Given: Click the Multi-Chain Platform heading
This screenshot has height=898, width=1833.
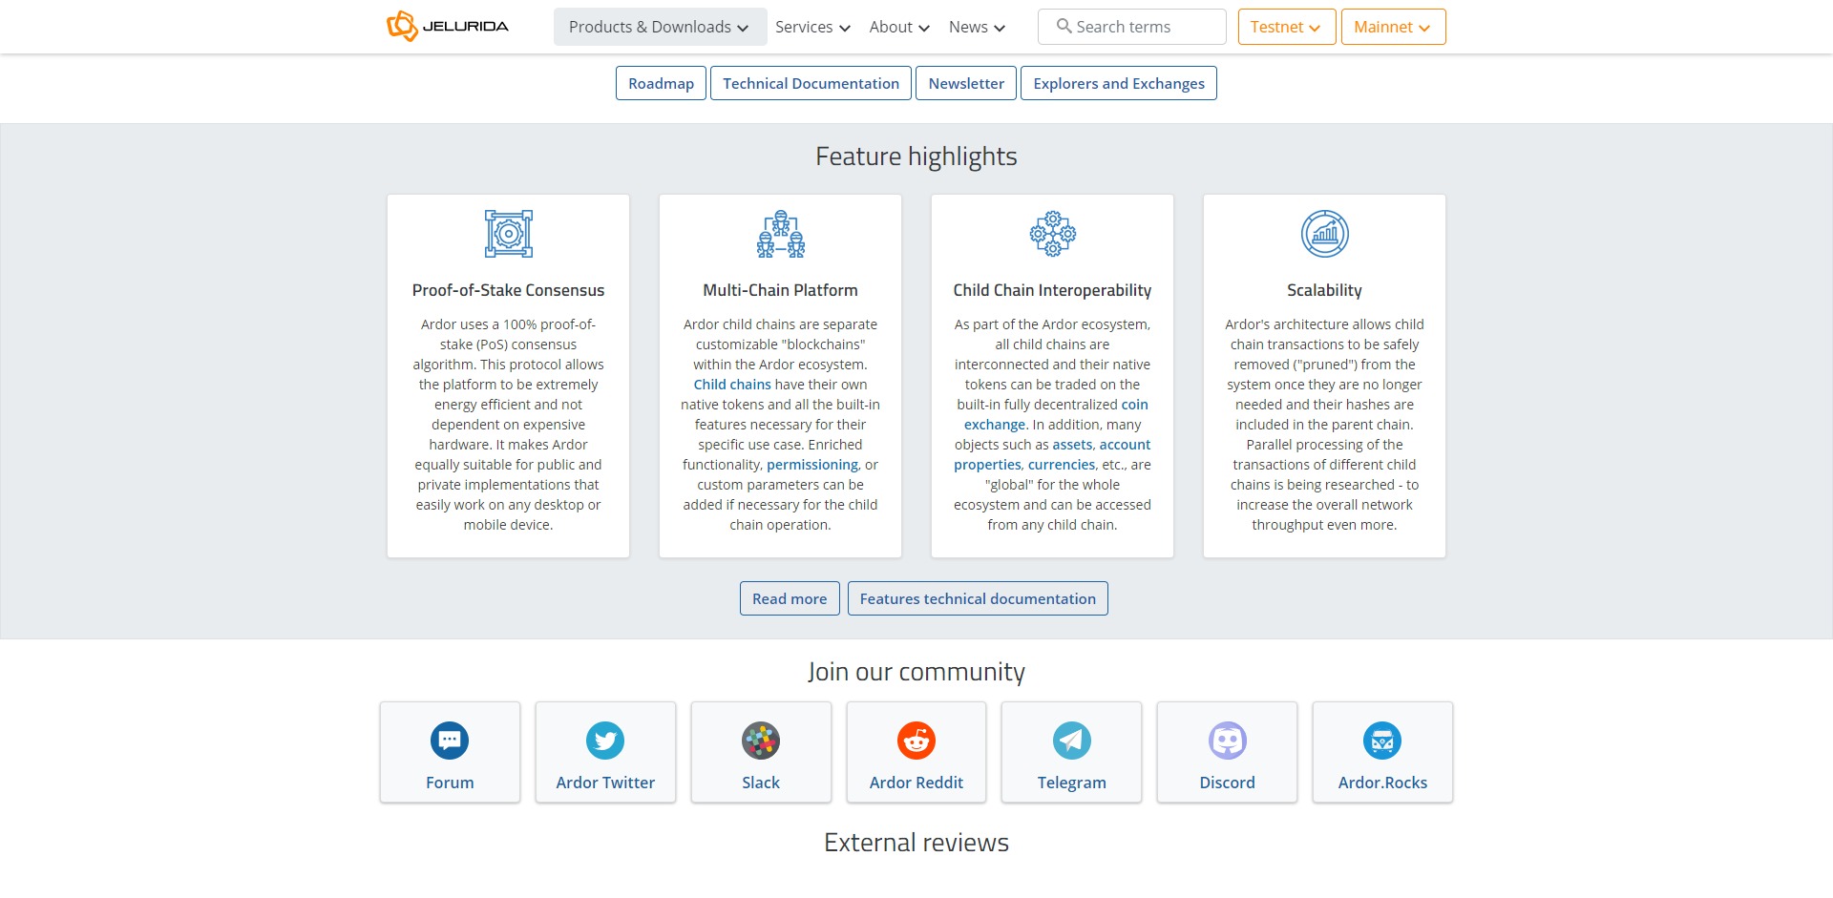Looking at the screenshot, I should coord(780,290).
